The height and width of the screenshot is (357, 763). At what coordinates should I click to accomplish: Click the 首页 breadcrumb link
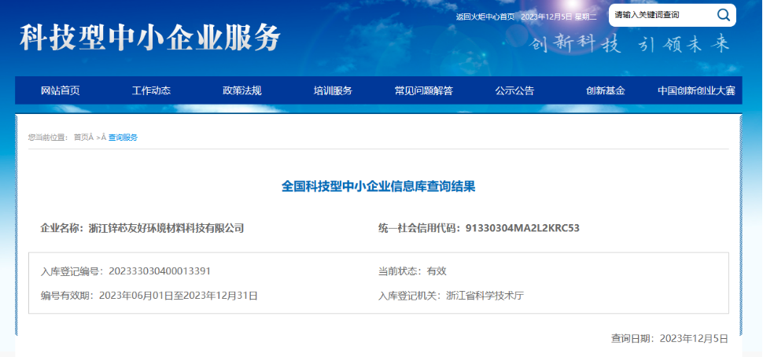81,138
